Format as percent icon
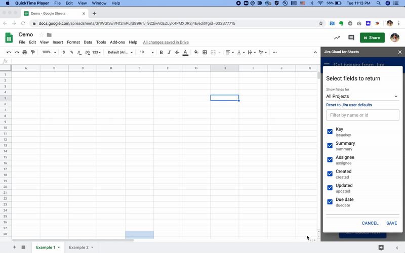Viewport: 405px width, 253px height. 71,52
